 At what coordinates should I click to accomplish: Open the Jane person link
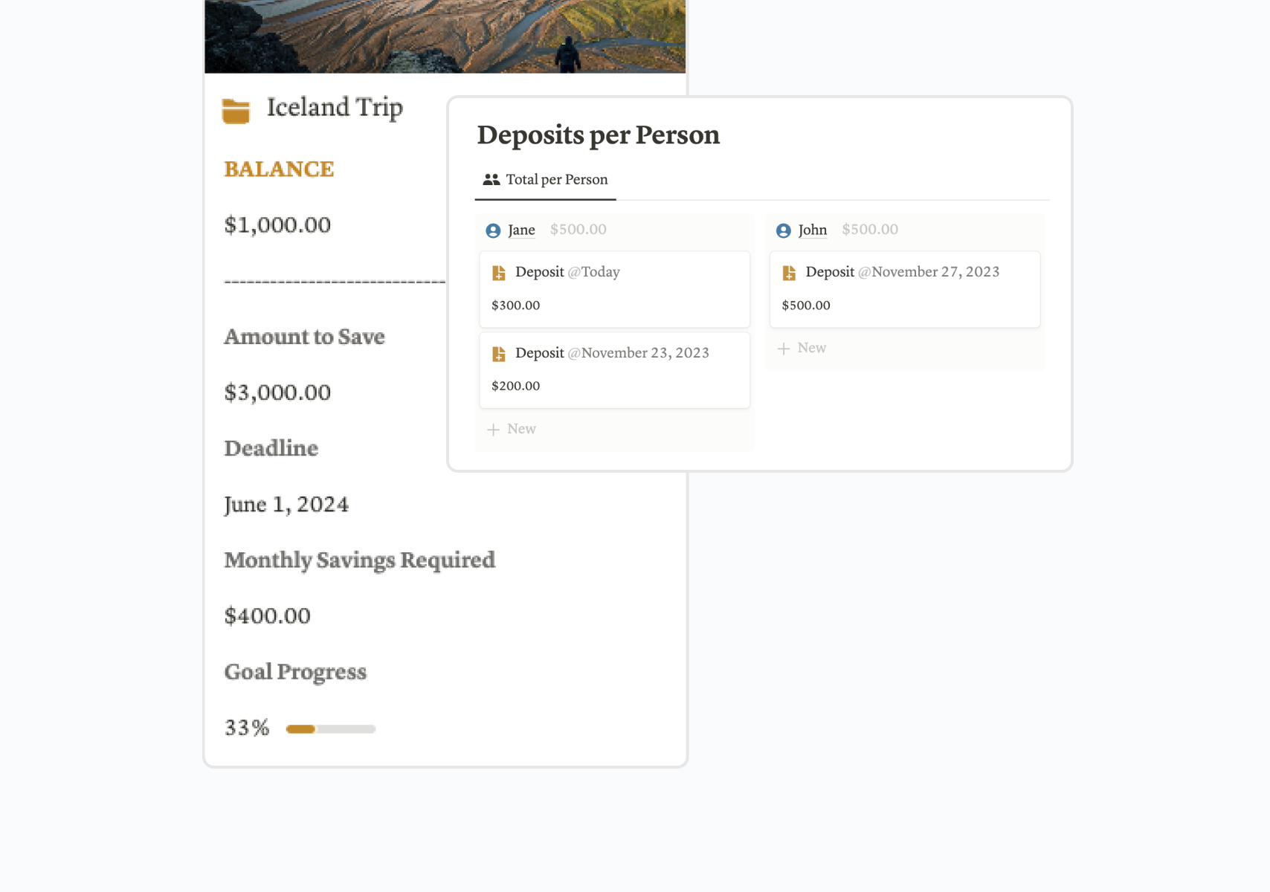click(x=520, y=230)
